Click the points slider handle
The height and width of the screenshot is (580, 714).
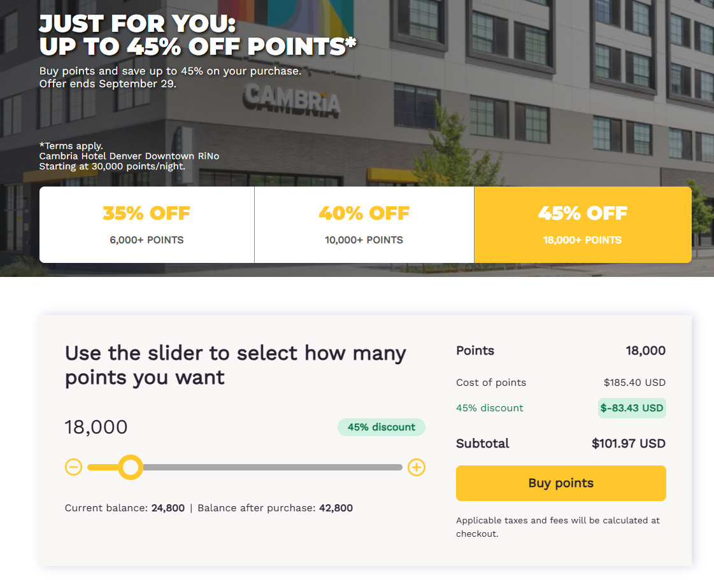[131, 467]
